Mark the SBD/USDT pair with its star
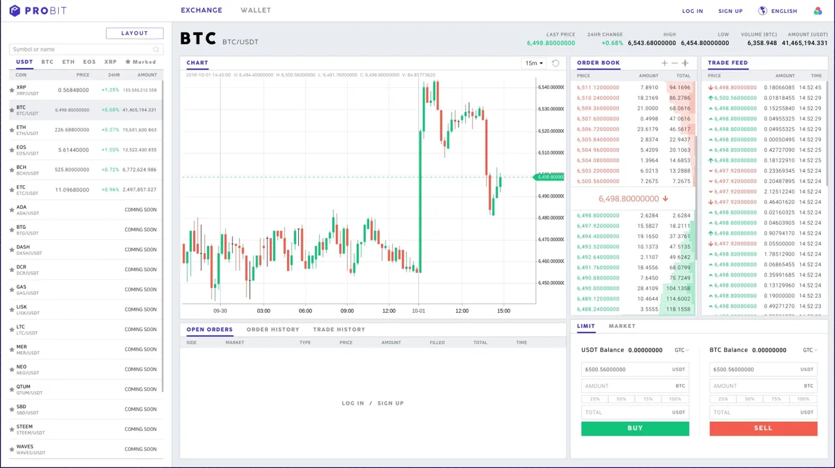 pyautogui.click(x=12, y=409)
